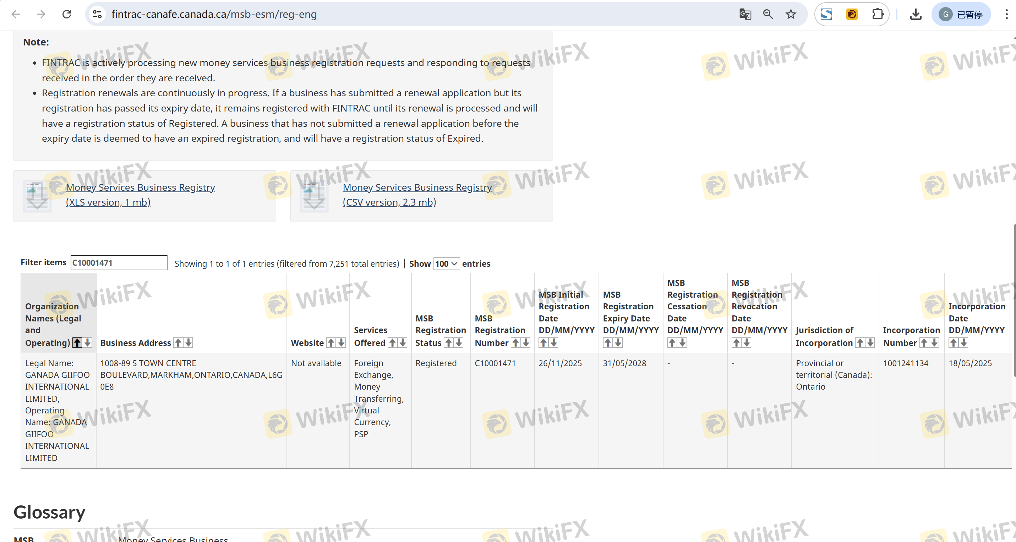Sort Organization Names ascending with up arrow
Image resolution: width=1016 pixels, height=542 pixels.
pyautogui.click(x=77, y=342)
